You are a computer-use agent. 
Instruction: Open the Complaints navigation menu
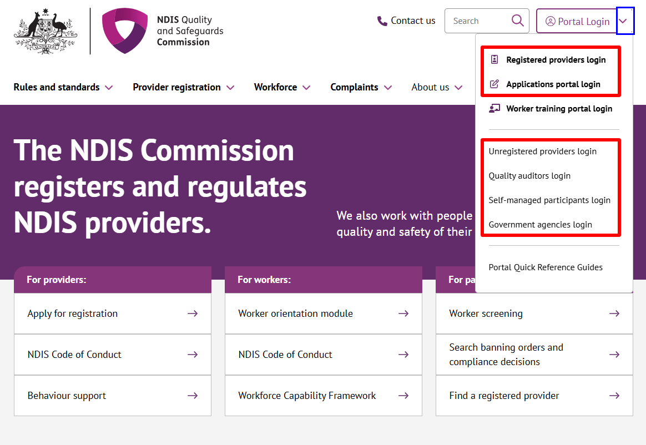pyautogui.click(x=361, y=87)
